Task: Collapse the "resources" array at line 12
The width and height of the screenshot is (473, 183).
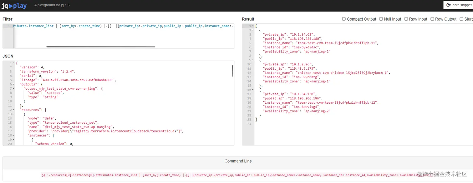Action: [13, 110]
